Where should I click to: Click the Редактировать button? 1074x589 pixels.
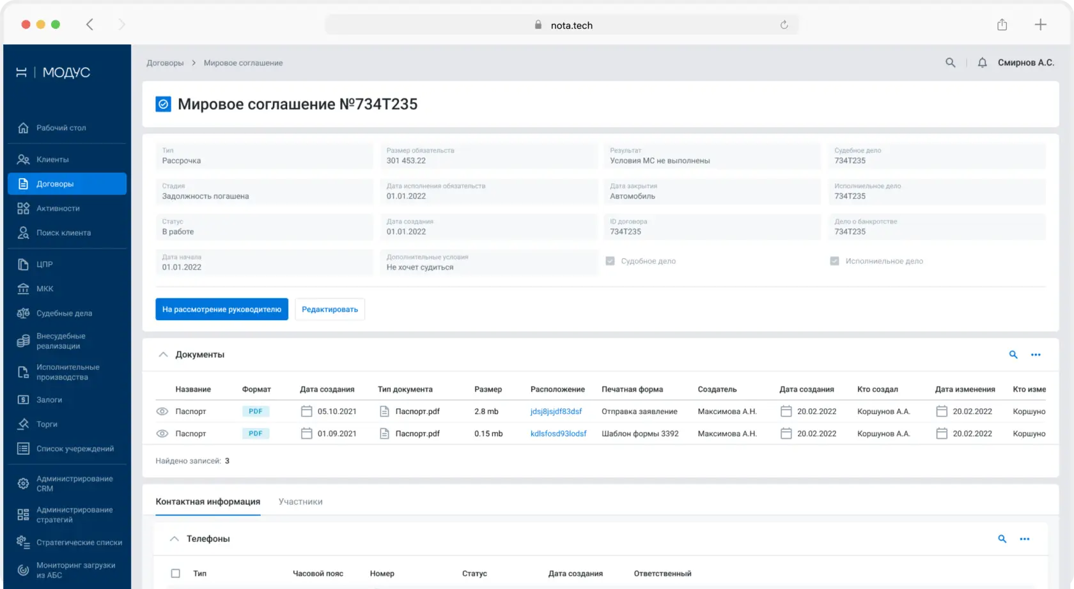pyautogui.click(x=330, y=309)
